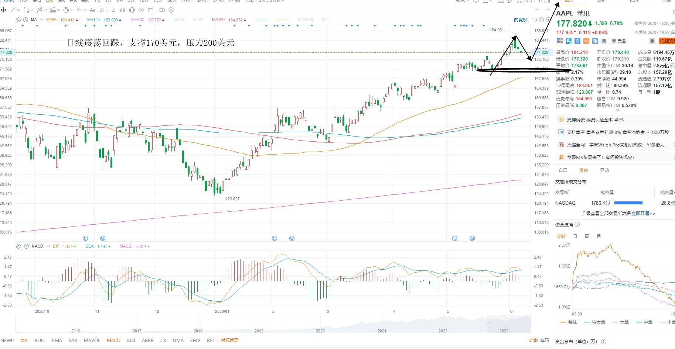Click the first E earnings marker
Viewport: 675px width, 349px height.
click(85, 238)
